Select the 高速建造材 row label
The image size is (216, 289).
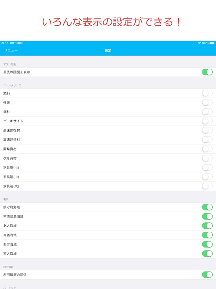(11, 140)
